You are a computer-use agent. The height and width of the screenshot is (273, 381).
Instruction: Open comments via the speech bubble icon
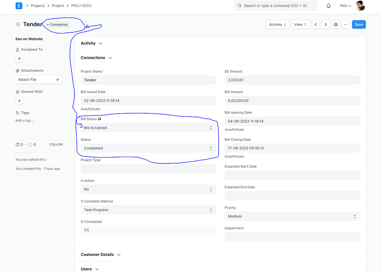tap(31, 144)
